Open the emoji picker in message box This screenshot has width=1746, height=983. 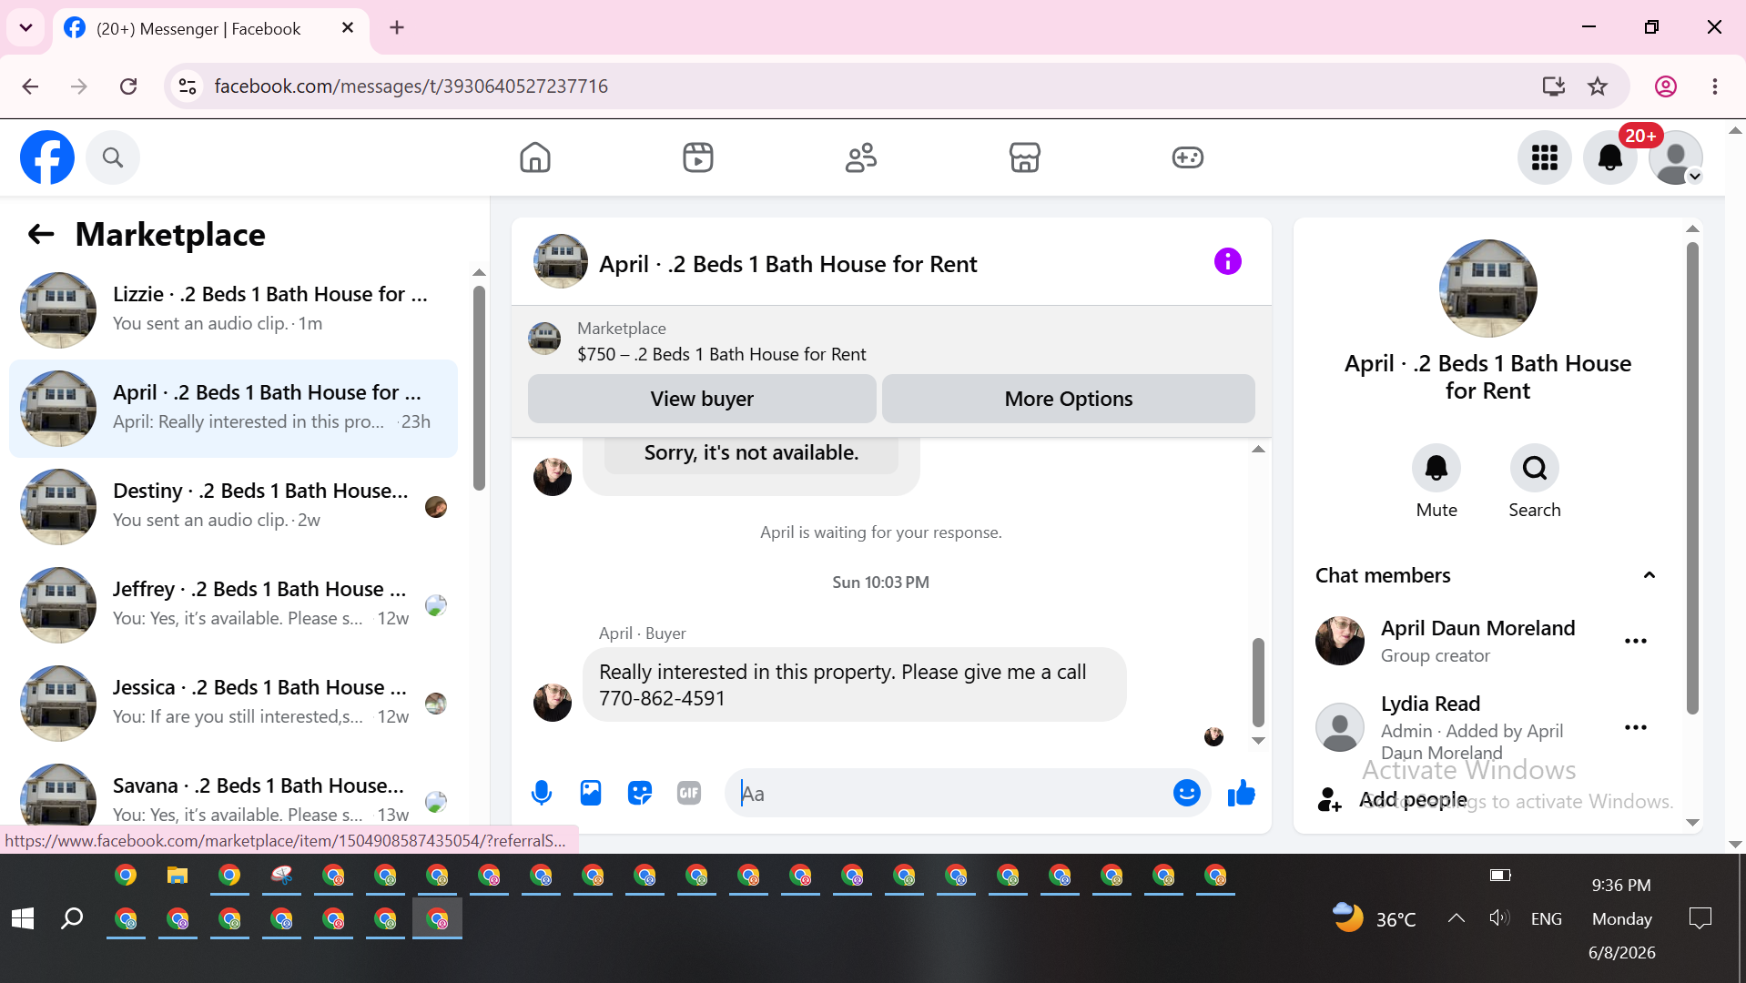[x=1187, y=794]
